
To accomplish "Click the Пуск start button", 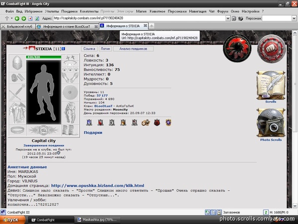I will point(12,220).
